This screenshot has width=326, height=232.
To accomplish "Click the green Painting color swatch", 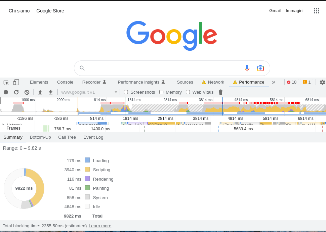I will [x=87, y=188].
